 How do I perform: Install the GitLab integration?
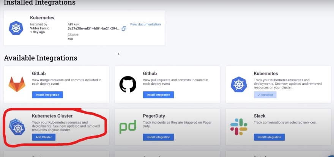(x=47, y=95)
